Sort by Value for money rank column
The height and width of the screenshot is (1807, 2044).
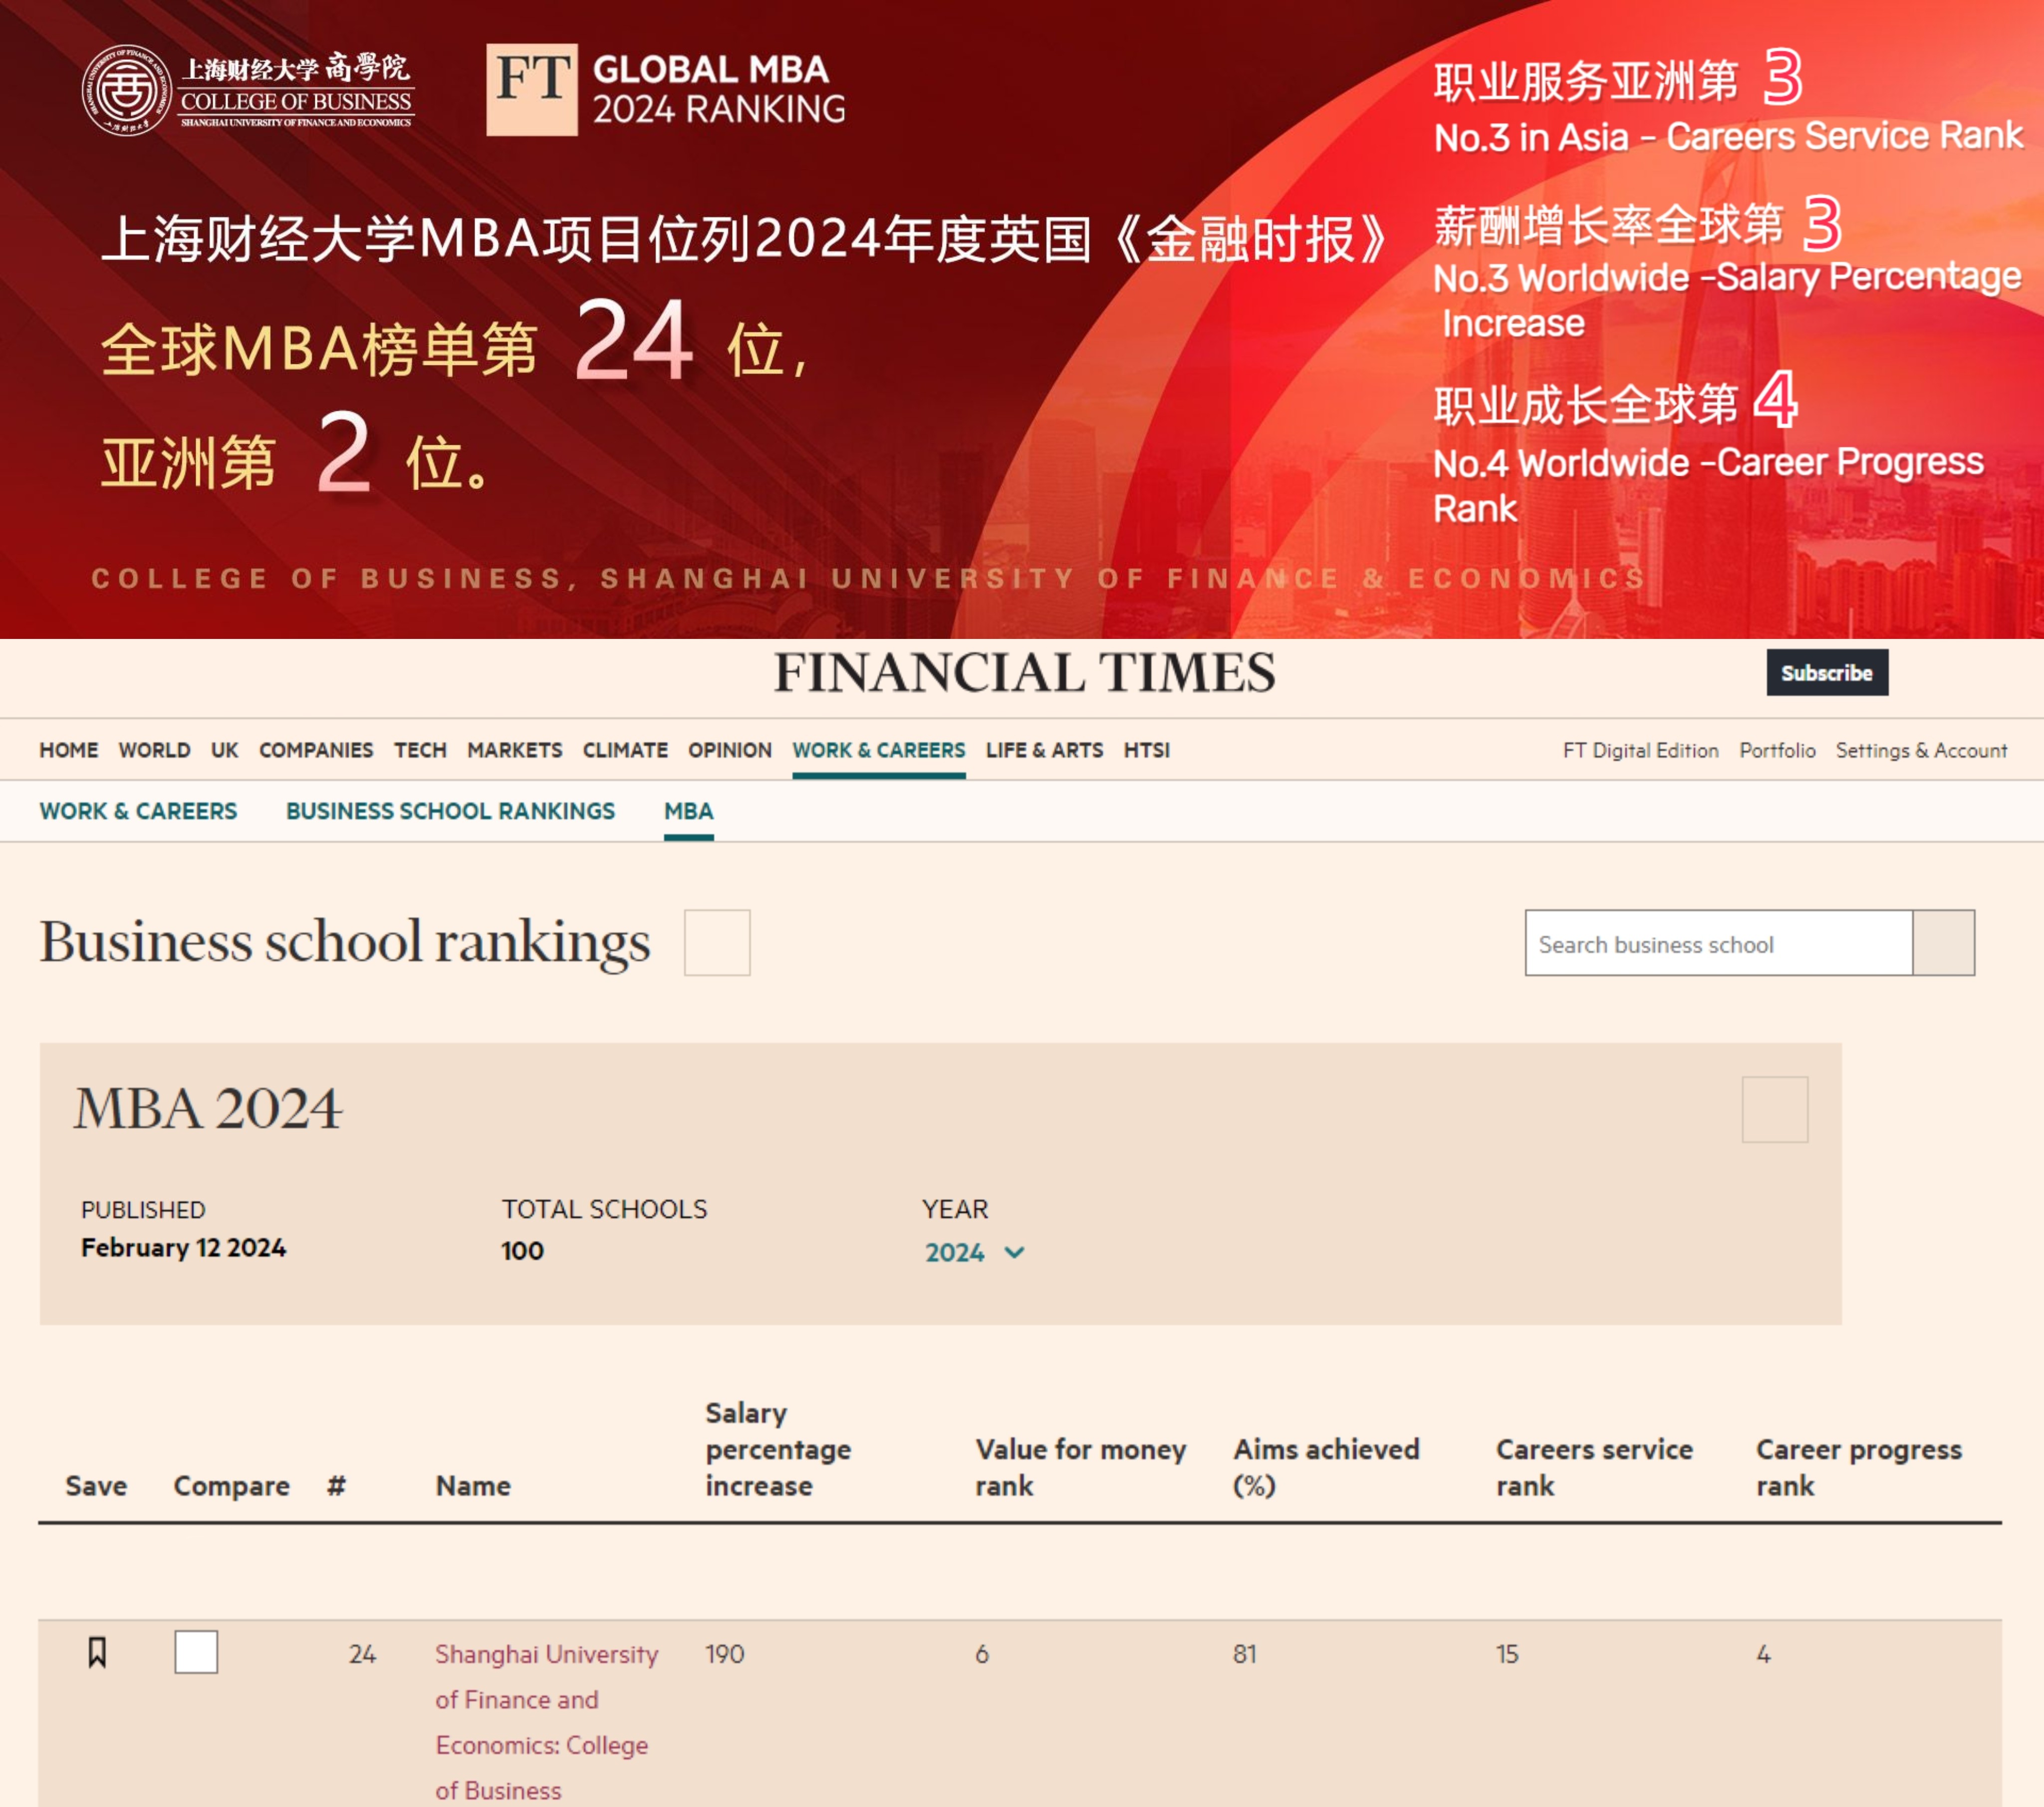point(1080,1467)
